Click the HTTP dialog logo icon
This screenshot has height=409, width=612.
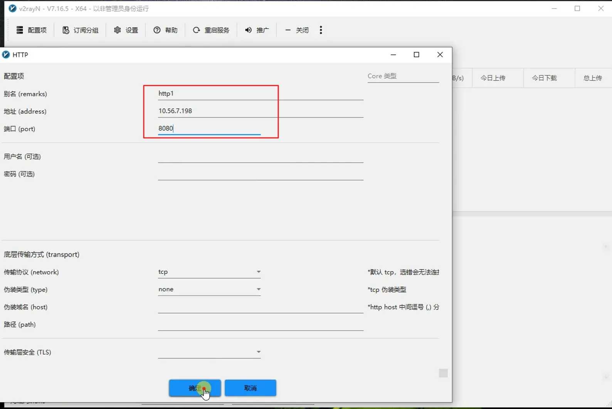(6, 55)
